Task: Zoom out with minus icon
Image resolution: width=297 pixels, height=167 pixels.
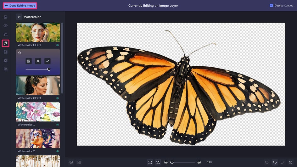Action: (166, 163)
